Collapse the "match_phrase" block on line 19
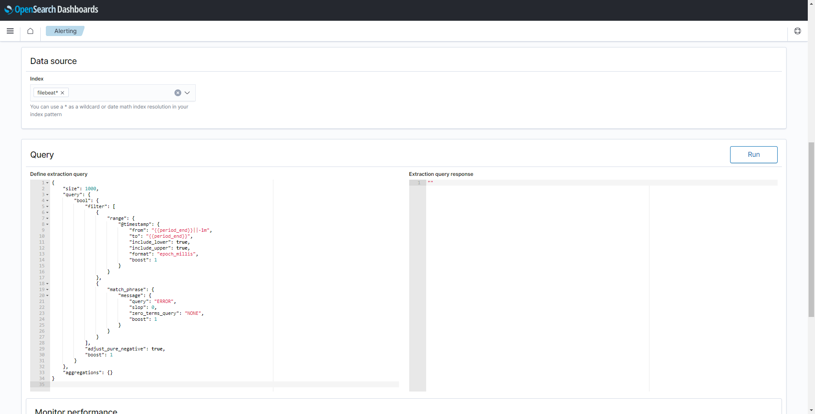Viewport: 815px width, 414px height. (47, 289)
